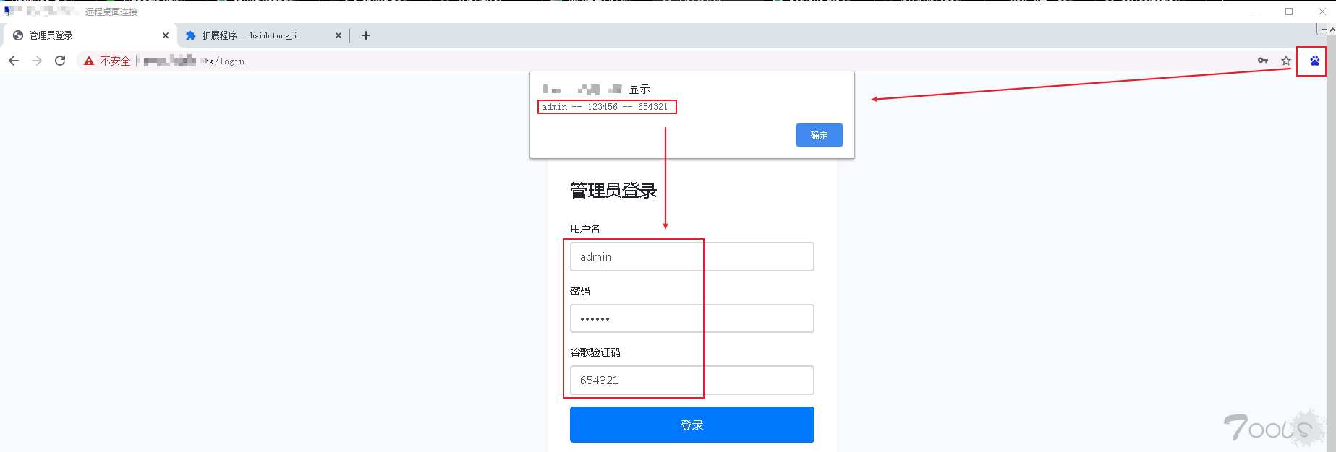Screen dimensions: 1336x452
Task: Click the browser back arrow
Action: click(x=14, y=61)
